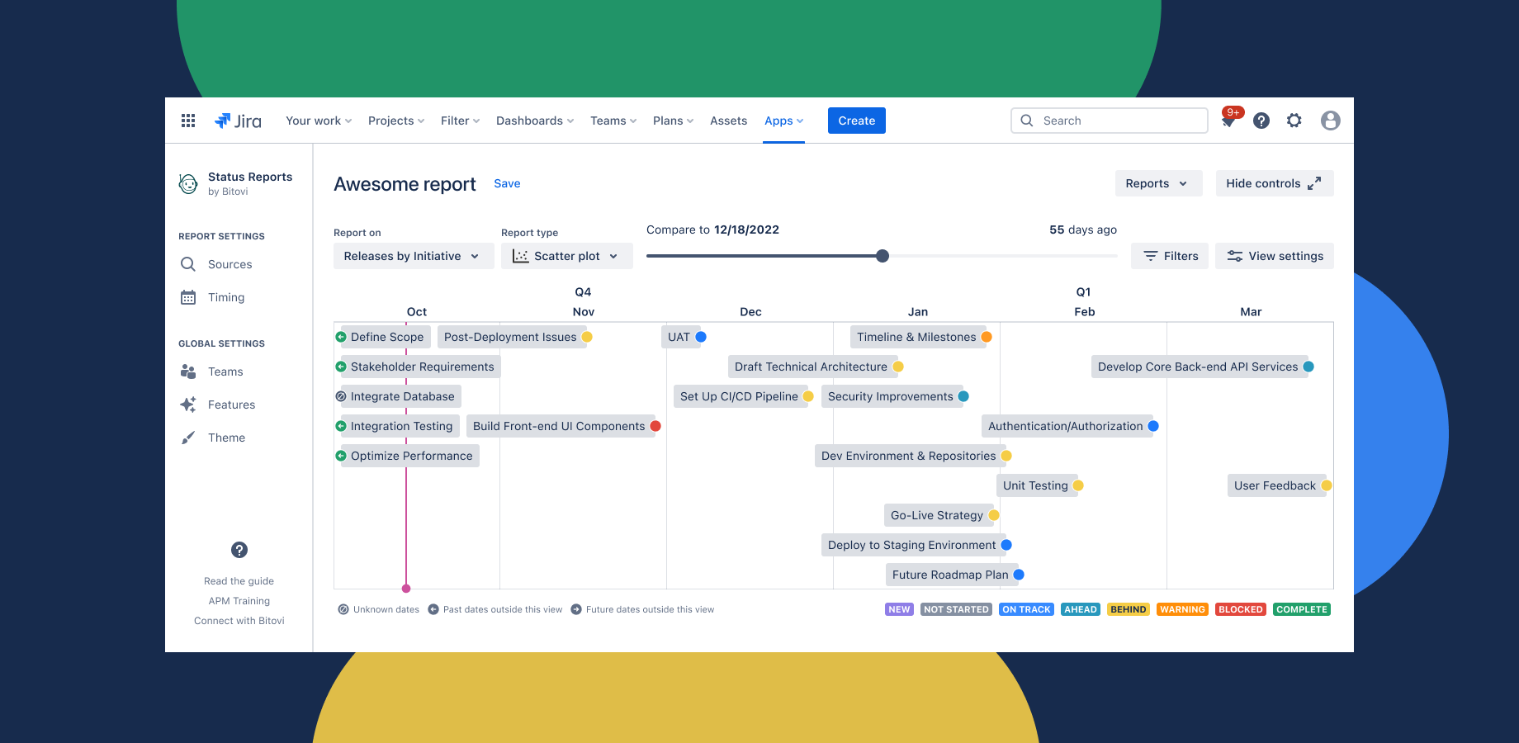Click the Teams people icon in sidebar
Image resolution: width=1519 pixels, height=743 pixels.
coord(188,371)
